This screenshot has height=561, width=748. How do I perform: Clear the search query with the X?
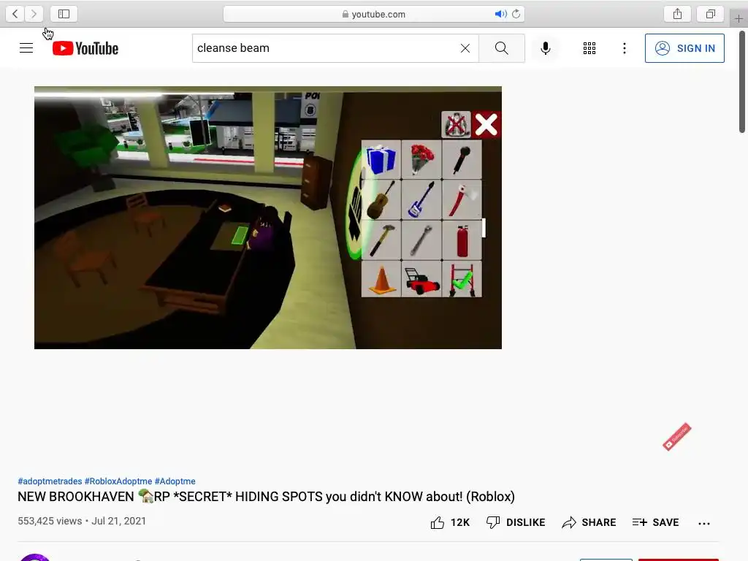coord(465,48)
